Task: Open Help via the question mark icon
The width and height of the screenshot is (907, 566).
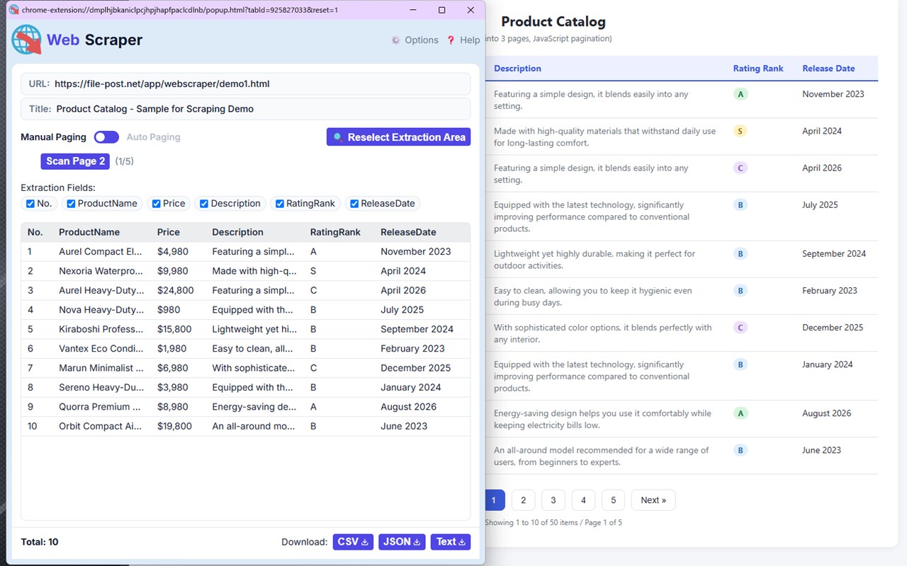Action: pyautogui.click(x=451, y=40)
